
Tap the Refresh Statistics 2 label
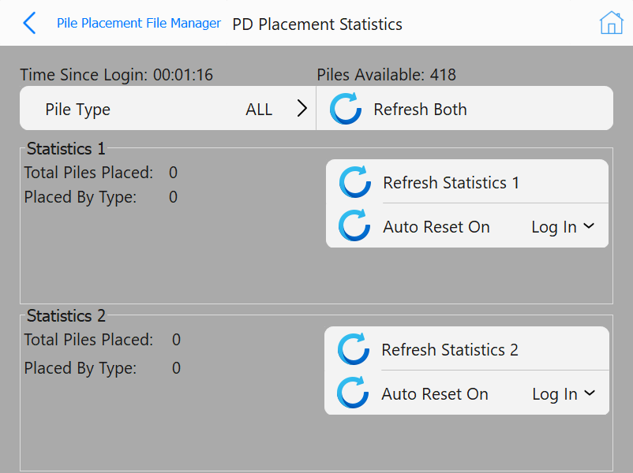[x=450, y=350]
